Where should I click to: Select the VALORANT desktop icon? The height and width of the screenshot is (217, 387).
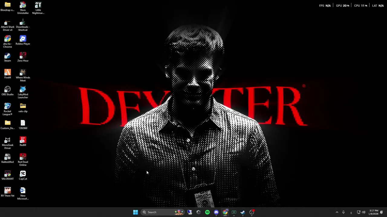pyautogui.click(x=8, y=175)
